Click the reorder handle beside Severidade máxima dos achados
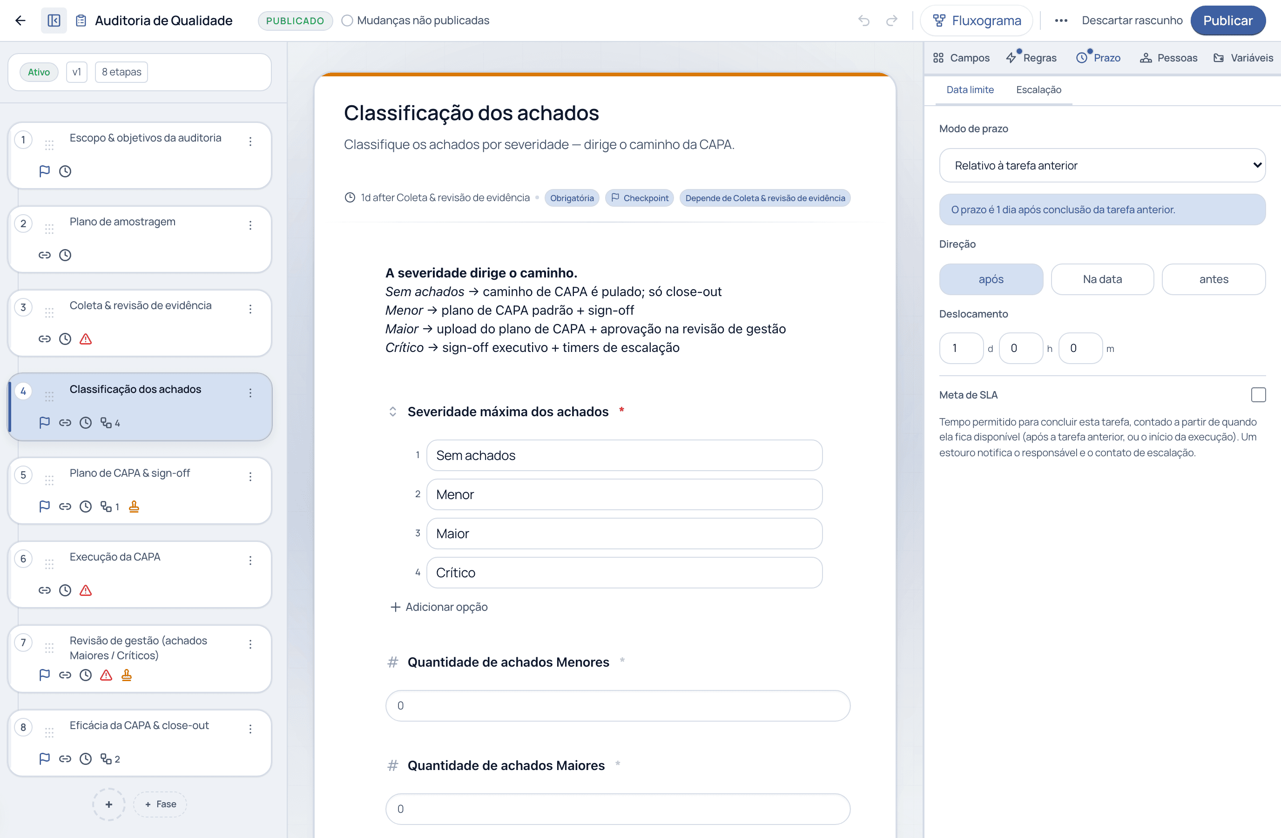The height and width of the screenshot is (838, 1281). pos(393,412)
